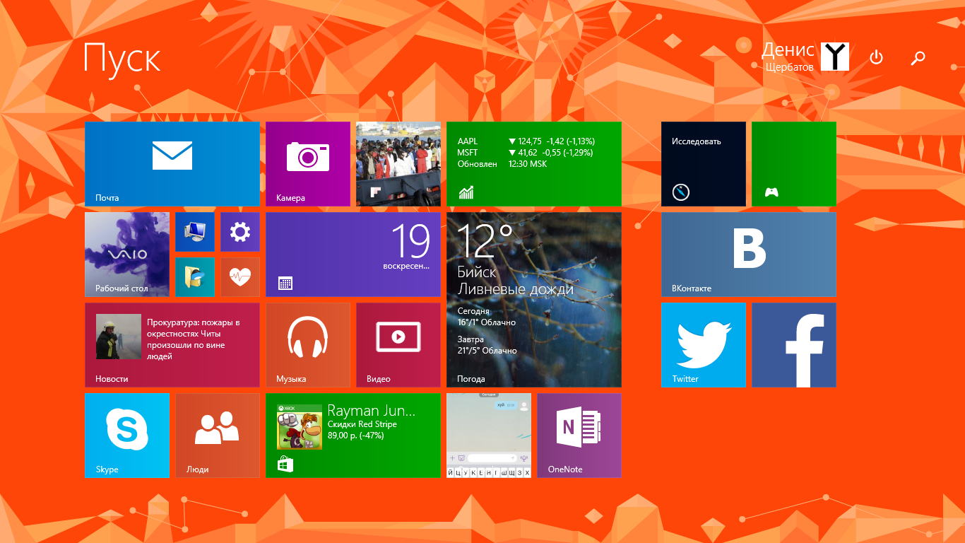Open the Музыка headphones tile
This screenshot has height=543, width=965.
pyautogui.click(x=308, y=345)
